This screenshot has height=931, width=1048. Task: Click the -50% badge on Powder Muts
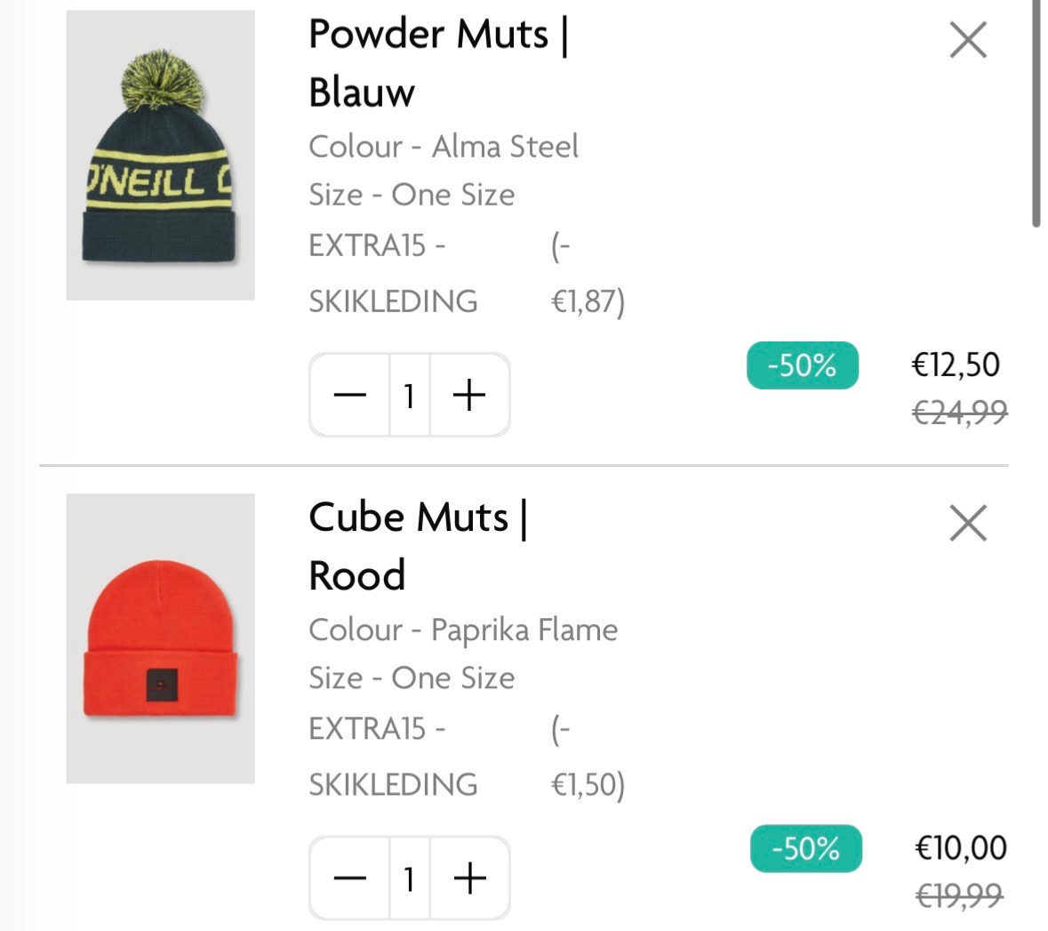(802, 365)
